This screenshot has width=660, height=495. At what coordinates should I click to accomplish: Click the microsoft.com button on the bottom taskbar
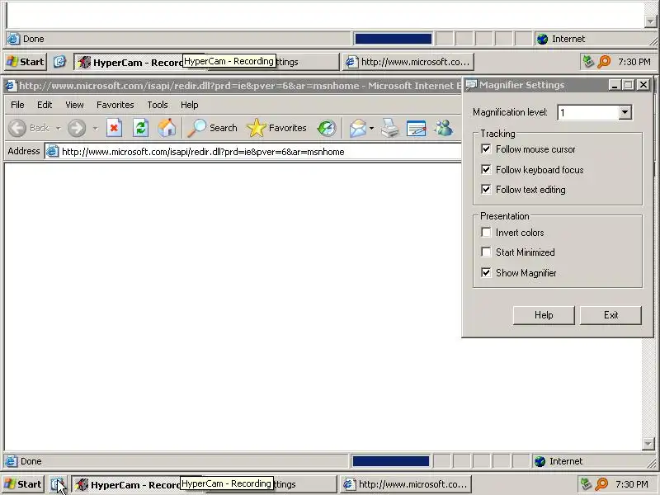click(406, 484)
